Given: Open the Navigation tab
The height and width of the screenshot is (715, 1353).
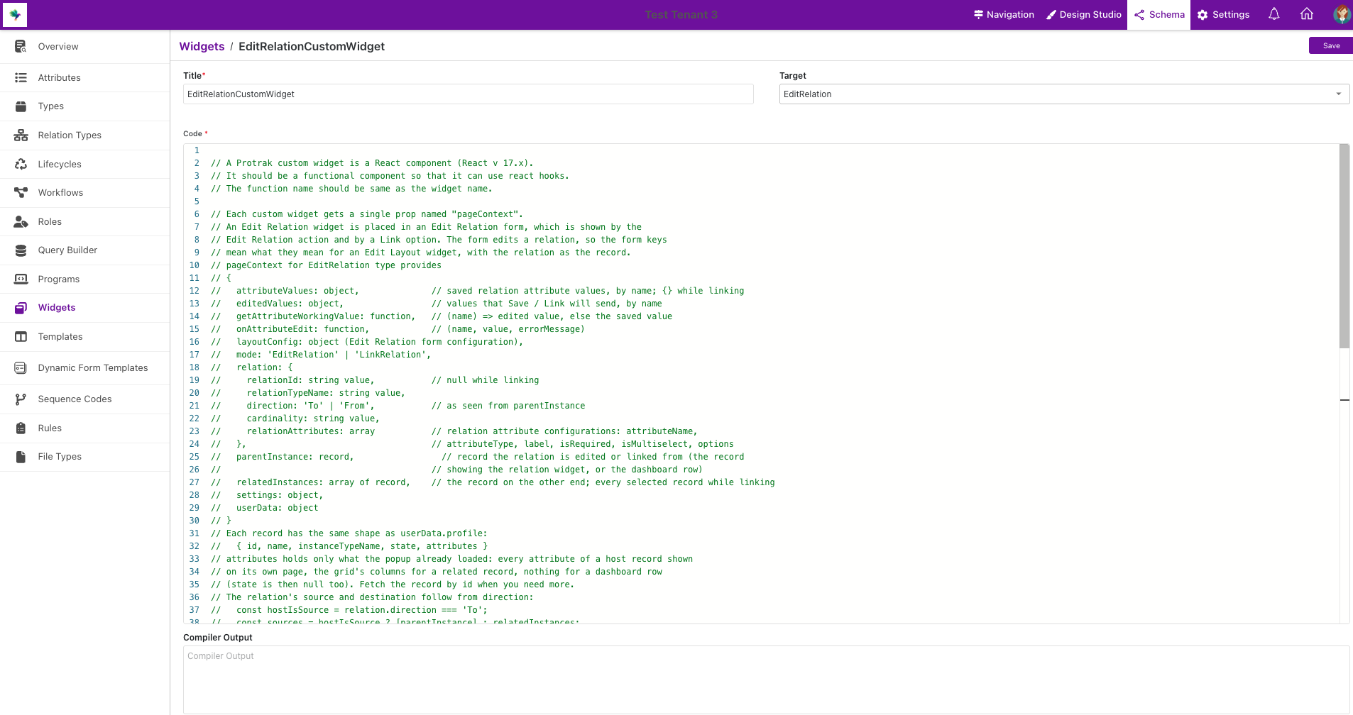Looking at the screenshot, I should tap(1004, 15).
